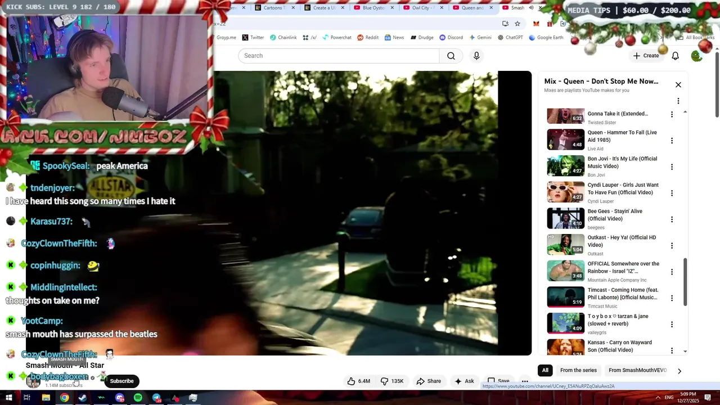The width and height of the screenshot is (720, 405).
Task: Open the Pepe avatar account menu
Action: click(x=696, y=56)
